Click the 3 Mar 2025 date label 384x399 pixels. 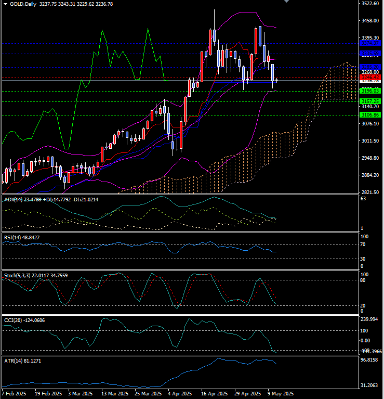tap(81, 394)
